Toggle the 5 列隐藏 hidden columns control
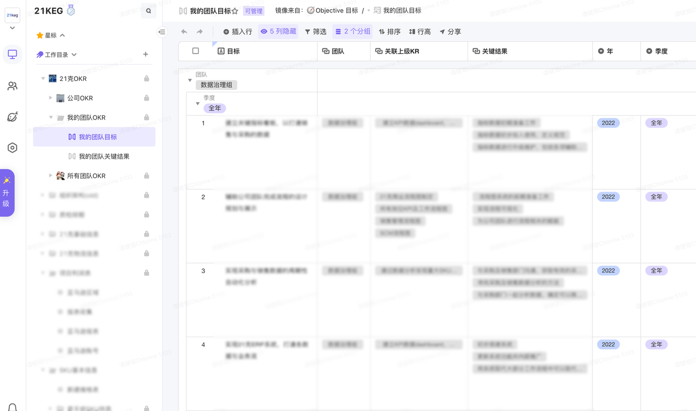 (278, 31)
